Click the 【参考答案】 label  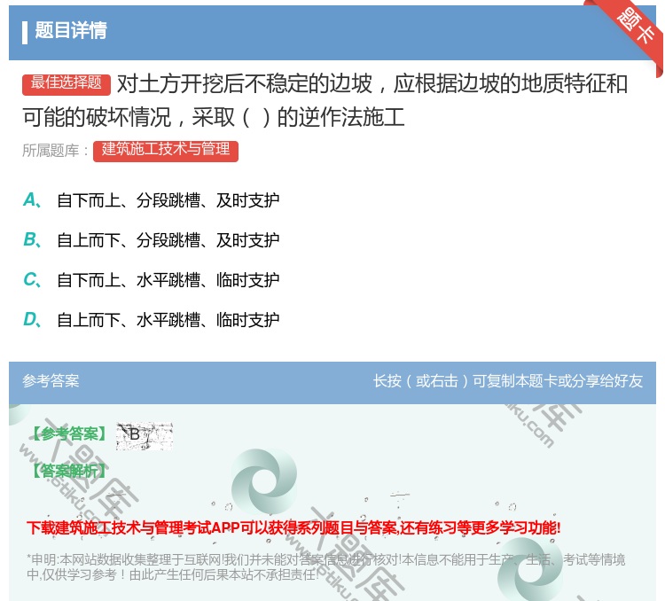tap(69, 434)
